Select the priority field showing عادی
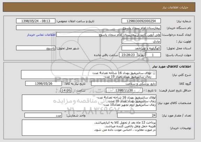The width and height of the screenshot is (201, 142). (x=141, y=42)
